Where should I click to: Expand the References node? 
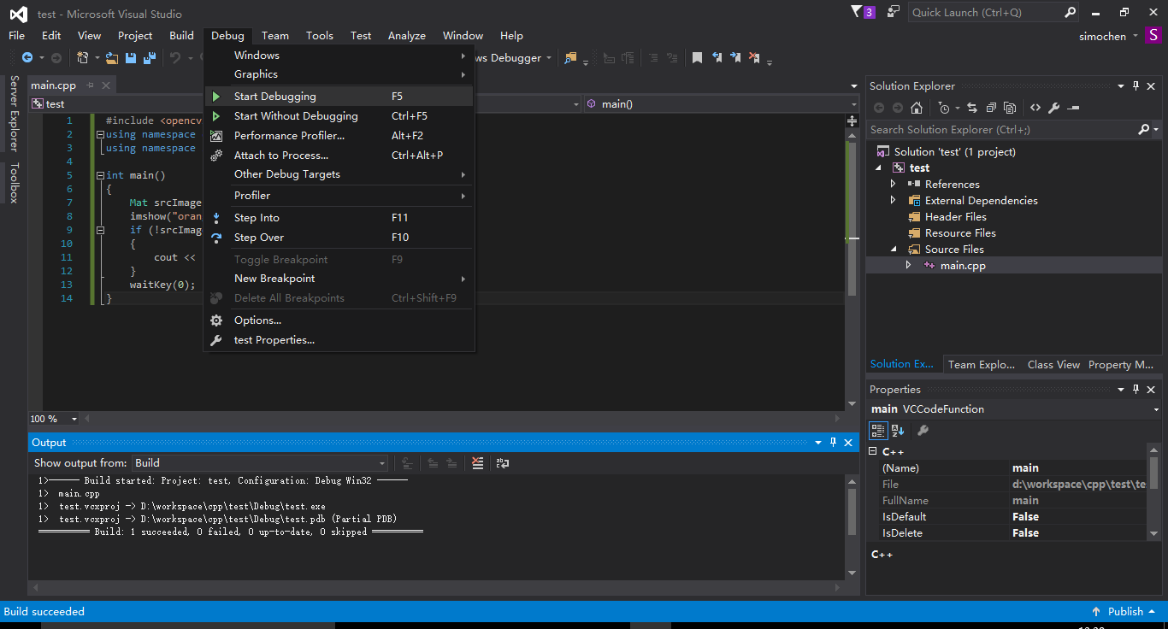tap(894, 184)
